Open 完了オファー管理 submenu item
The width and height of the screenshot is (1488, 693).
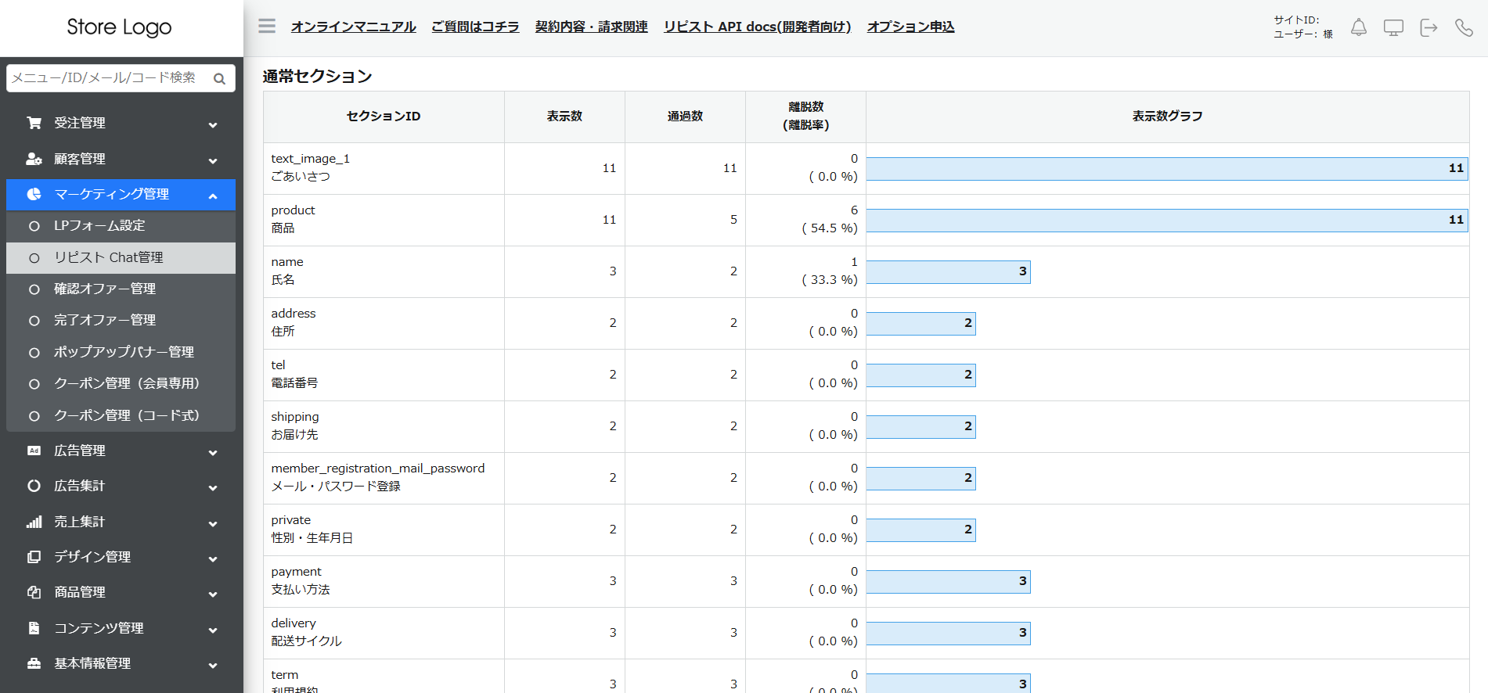pyautogui.click(x=121, y=320)
